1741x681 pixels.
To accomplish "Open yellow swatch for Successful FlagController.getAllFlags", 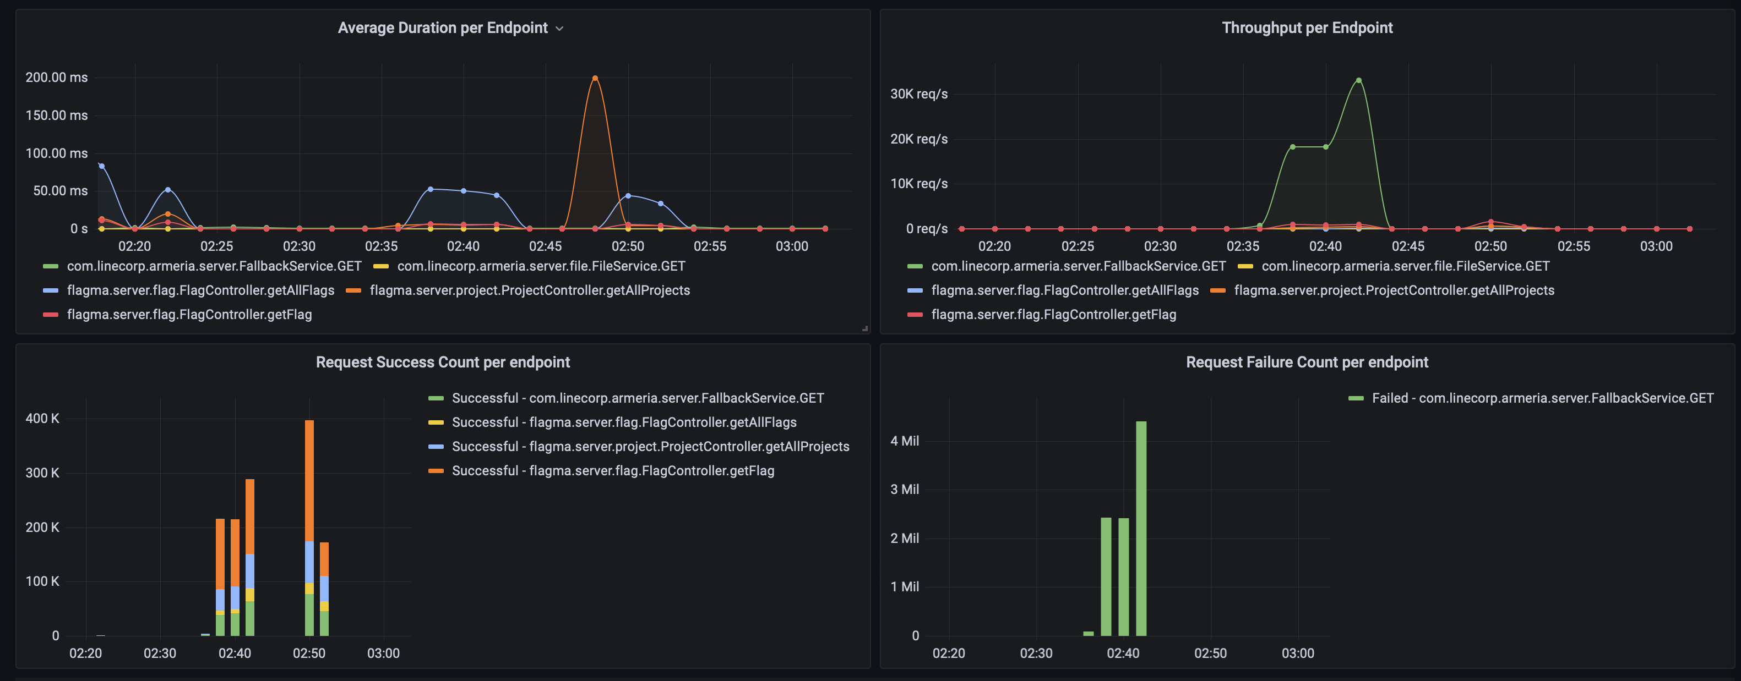I will (x=436, y=422).
